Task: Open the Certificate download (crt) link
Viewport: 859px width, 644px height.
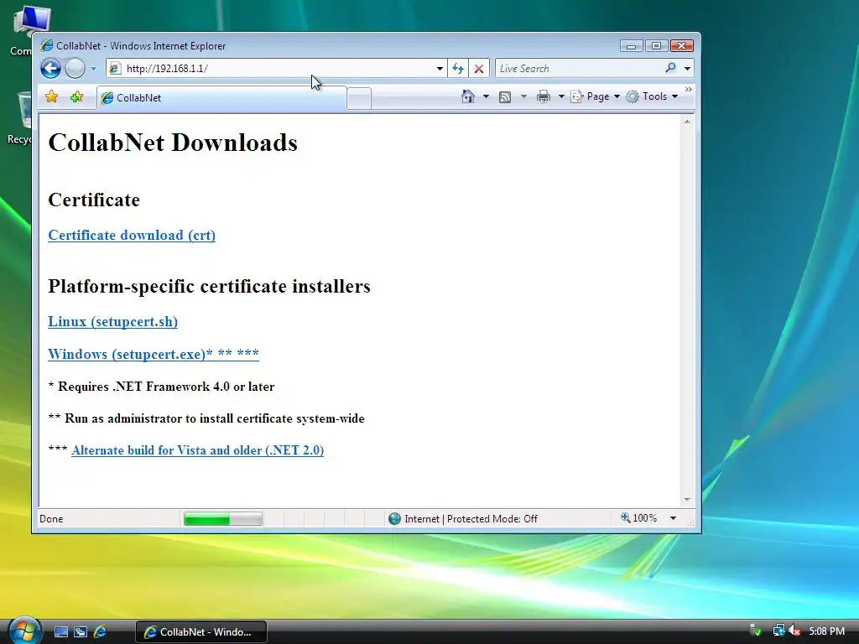Action: pyautogui.click(x=132, y=235)
